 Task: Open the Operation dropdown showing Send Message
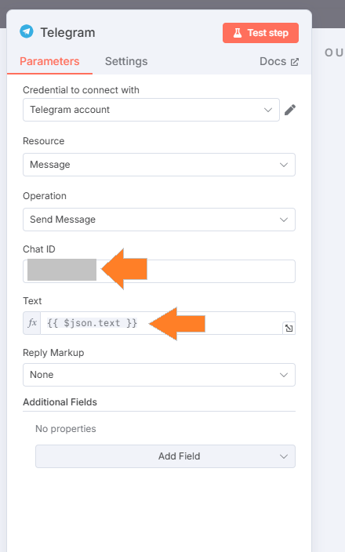click(159, 220)
